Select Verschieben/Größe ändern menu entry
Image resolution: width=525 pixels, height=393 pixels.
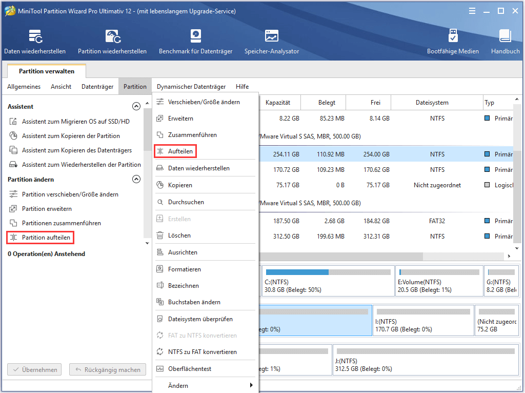[205, 102]
